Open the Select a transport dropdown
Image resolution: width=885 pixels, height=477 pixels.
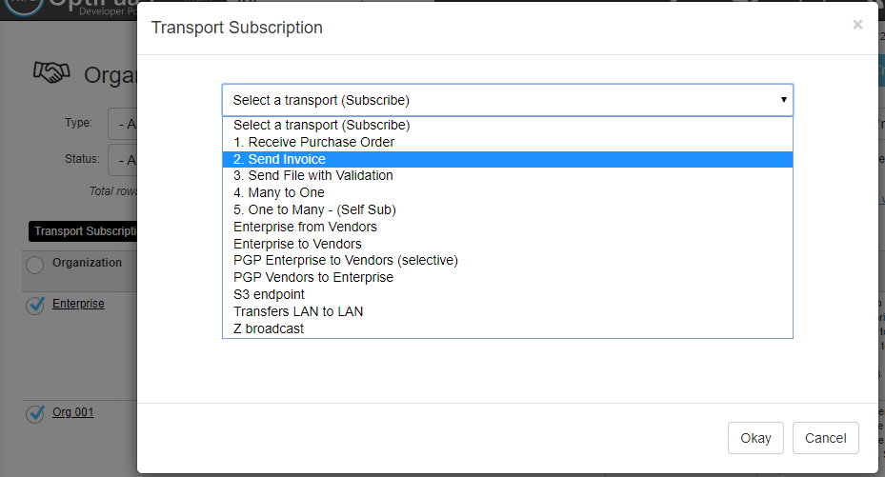pyautogui.click(x=507, y=100)
